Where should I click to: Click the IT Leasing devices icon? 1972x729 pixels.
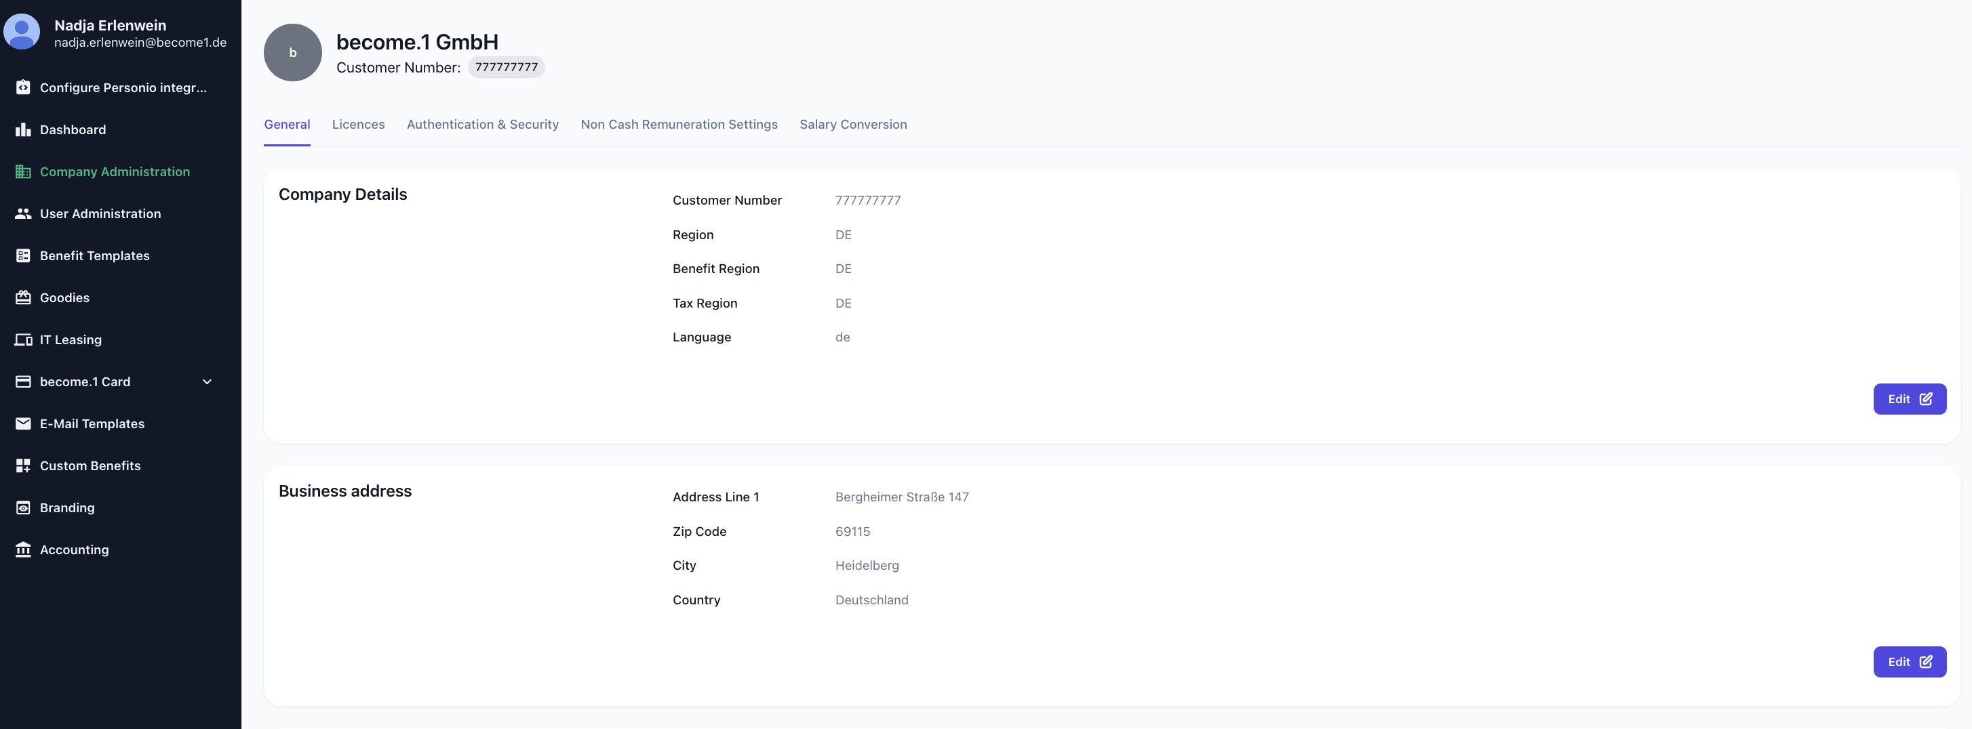tap(23, 339)
